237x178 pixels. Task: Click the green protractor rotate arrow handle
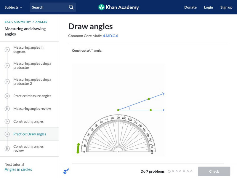pyautogui.click(x=78, y=148)
